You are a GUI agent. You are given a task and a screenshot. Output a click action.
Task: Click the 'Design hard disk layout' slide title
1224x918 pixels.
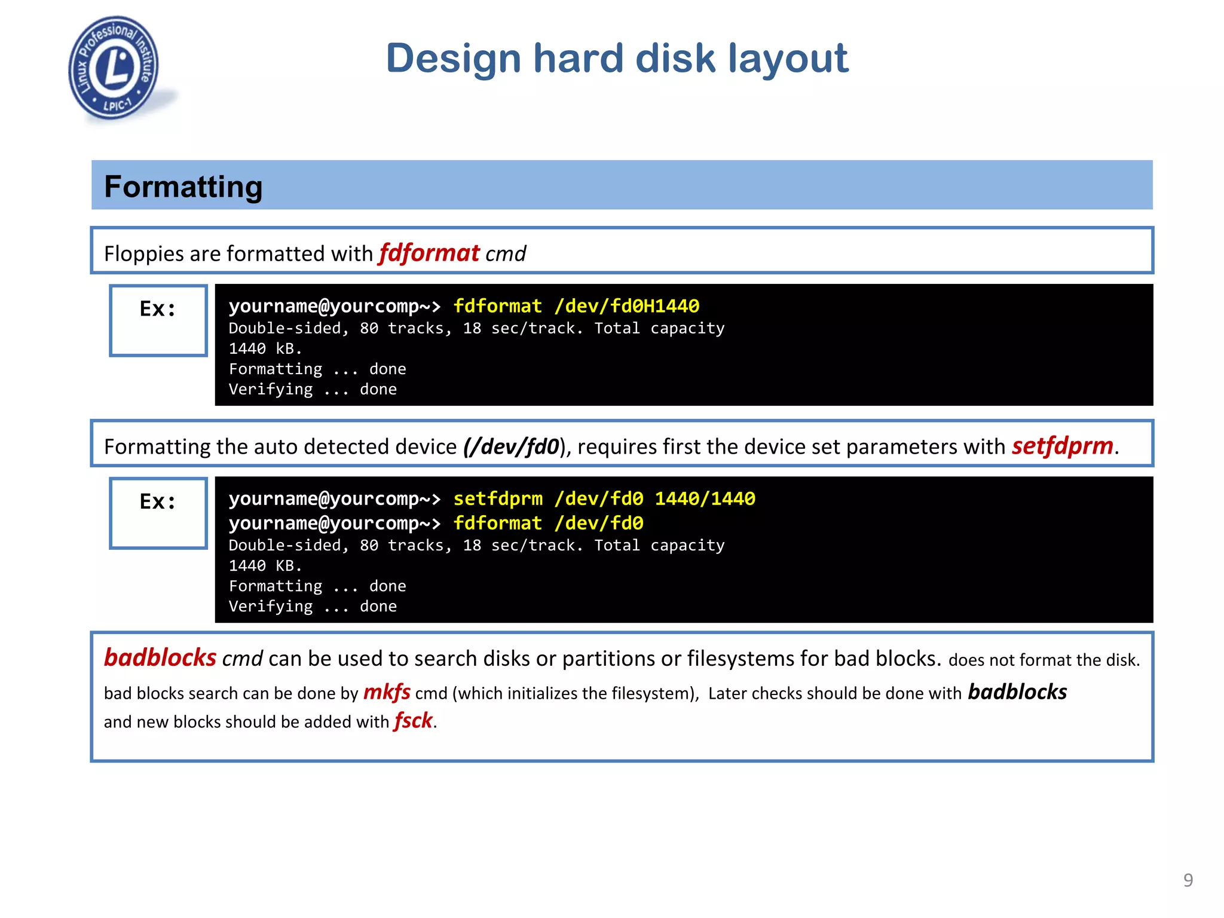617,59
